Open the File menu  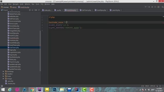[x=2, y=4]
